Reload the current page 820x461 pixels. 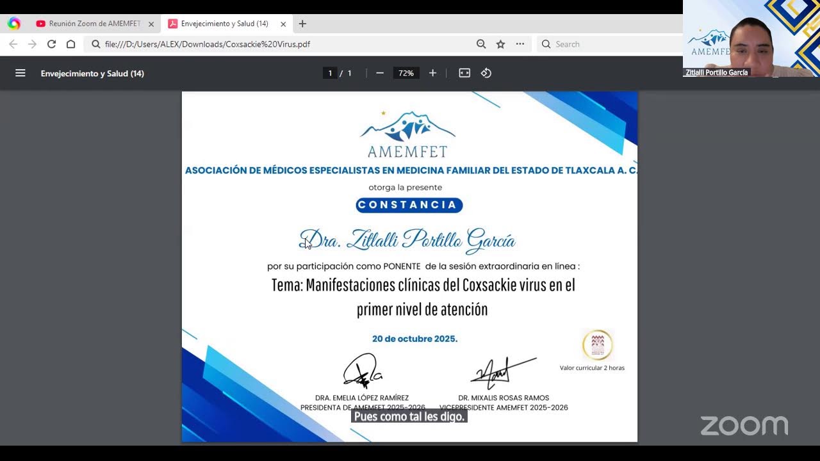(51, 44)
